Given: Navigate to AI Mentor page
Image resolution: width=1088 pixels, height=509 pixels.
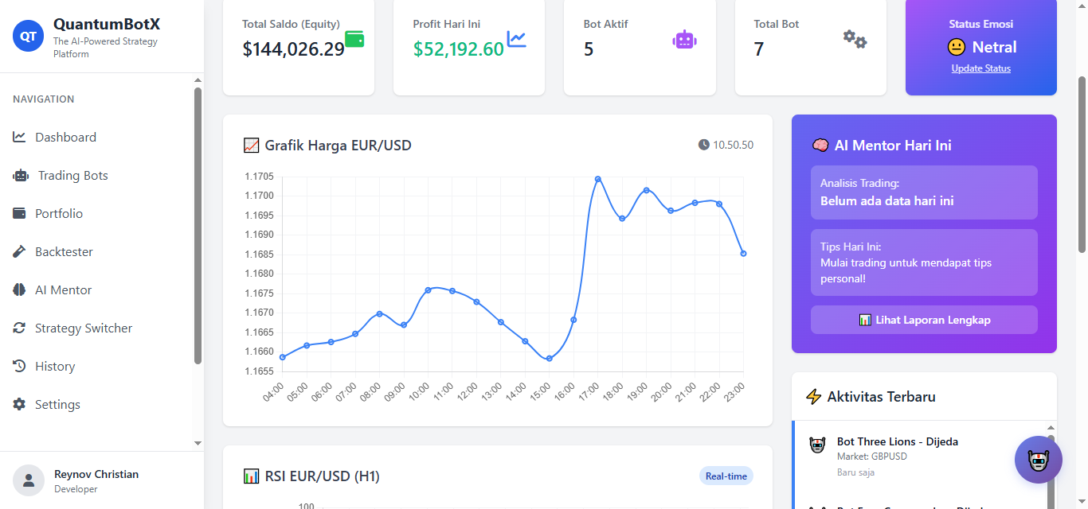Looking at the screenshot, I should [96, 289].
